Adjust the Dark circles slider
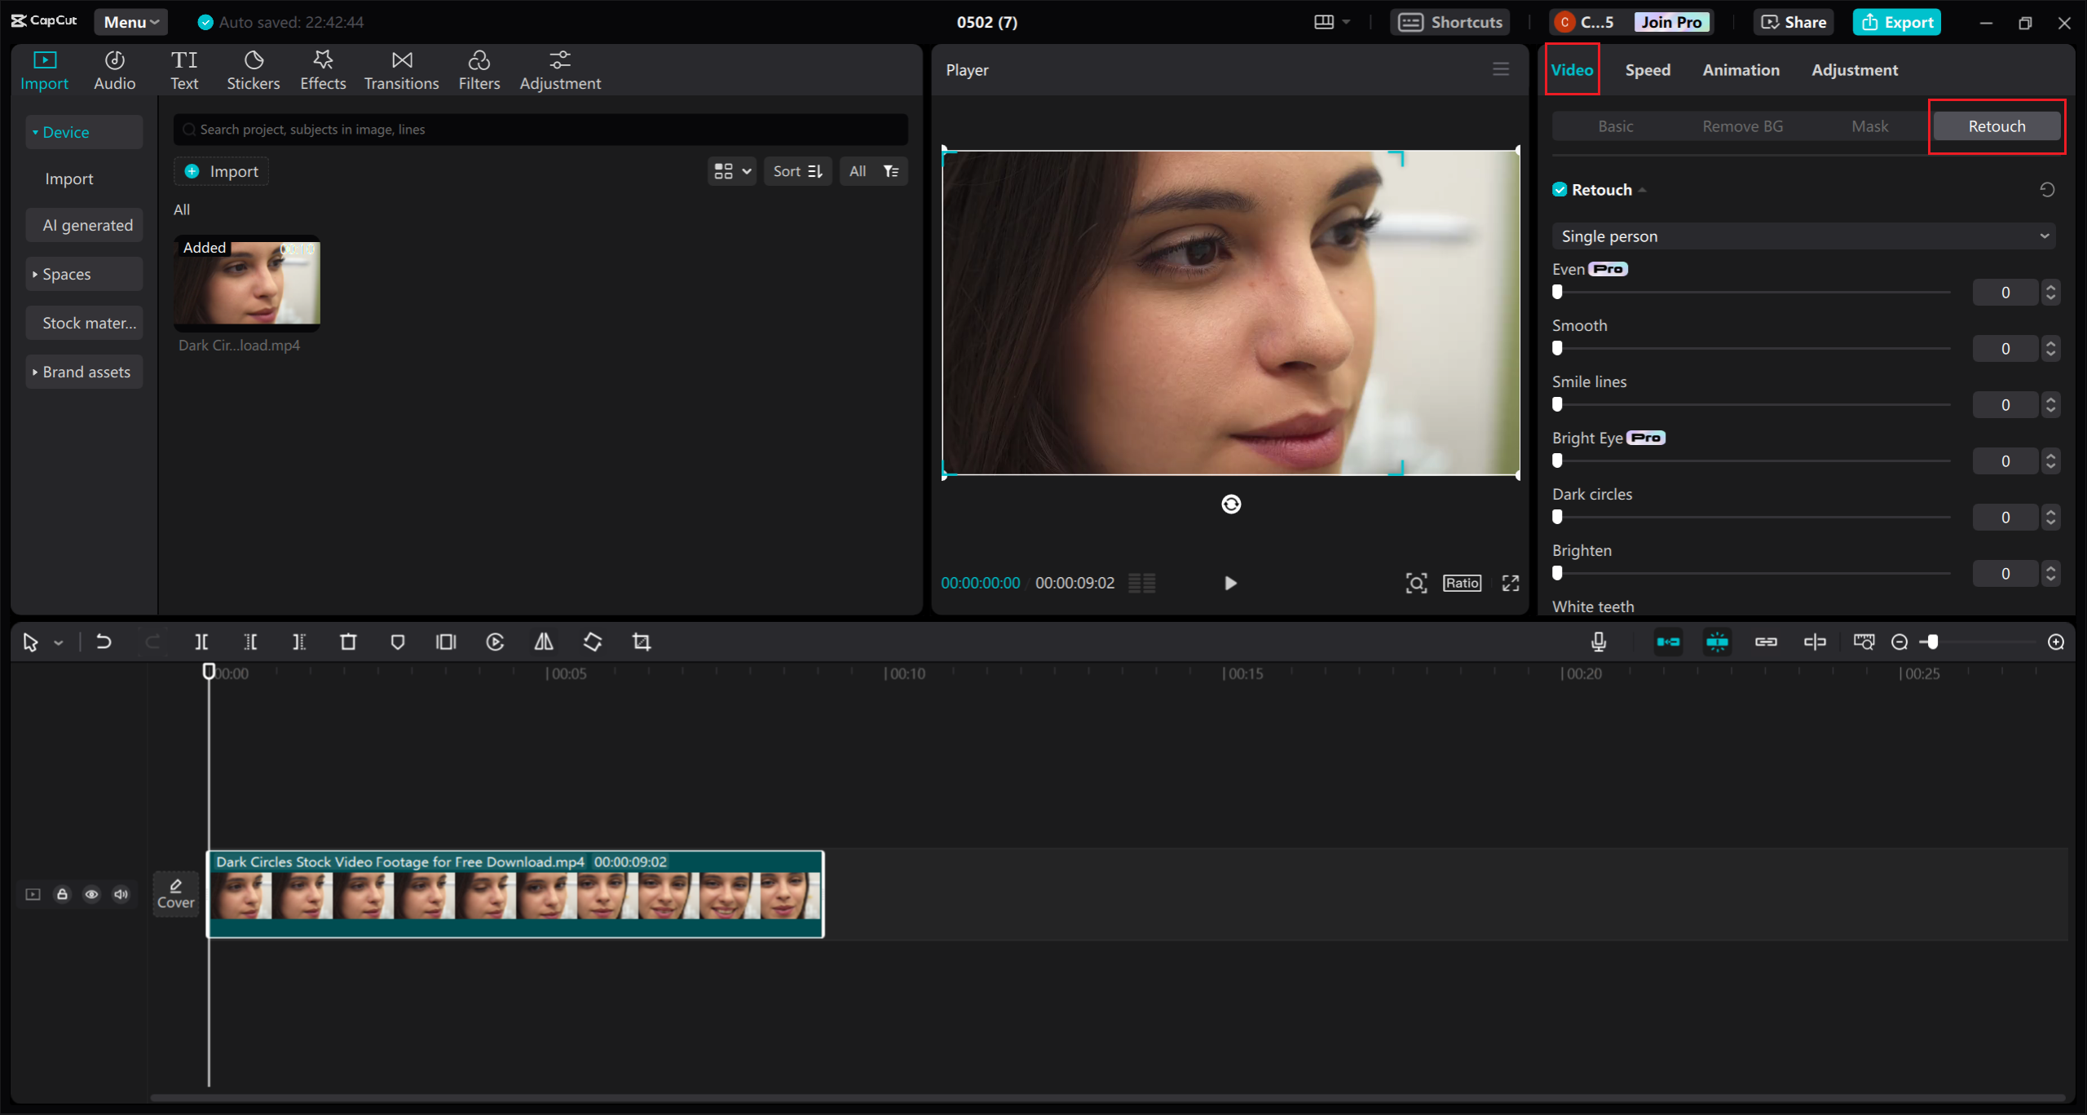Viewport: 2087px width, 1115px height. click(x=1558, y=517)
